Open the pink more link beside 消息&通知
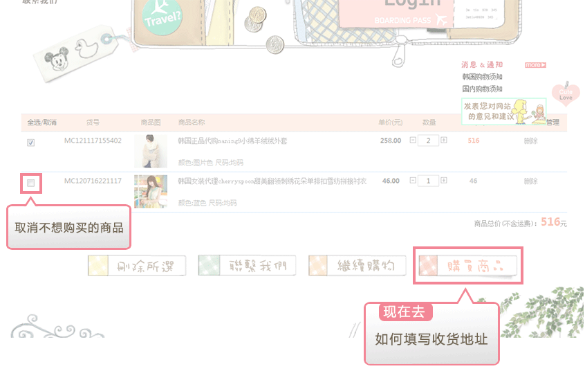This screenshot has width=585, height=389. tap(535, 65)
